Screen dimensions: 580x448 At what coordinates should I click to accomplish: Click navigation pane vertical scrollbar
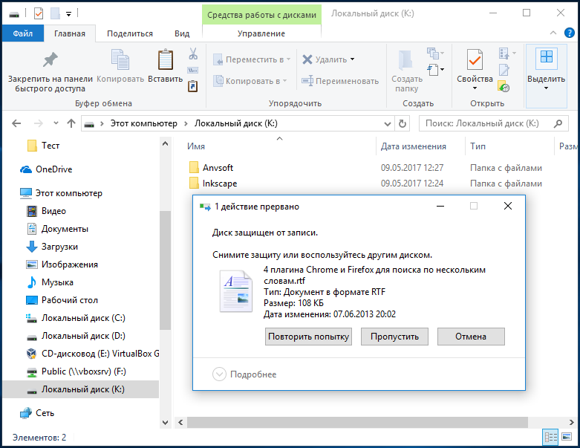tap(165, 270)
